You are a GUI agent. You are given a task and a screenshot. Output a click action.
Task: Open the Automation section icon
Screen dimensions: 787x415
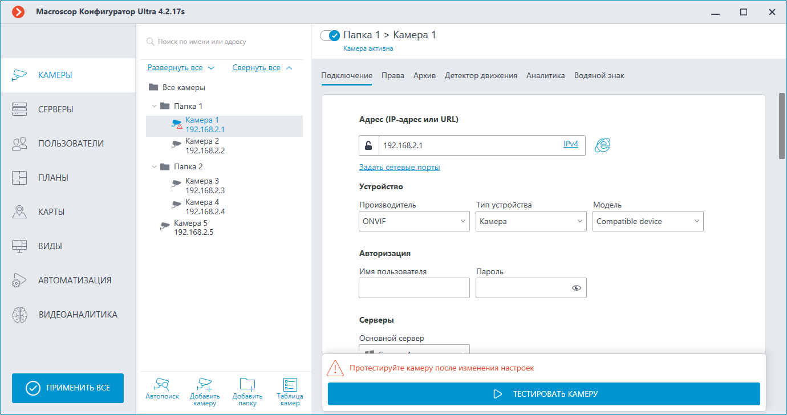tap(19, 280)
